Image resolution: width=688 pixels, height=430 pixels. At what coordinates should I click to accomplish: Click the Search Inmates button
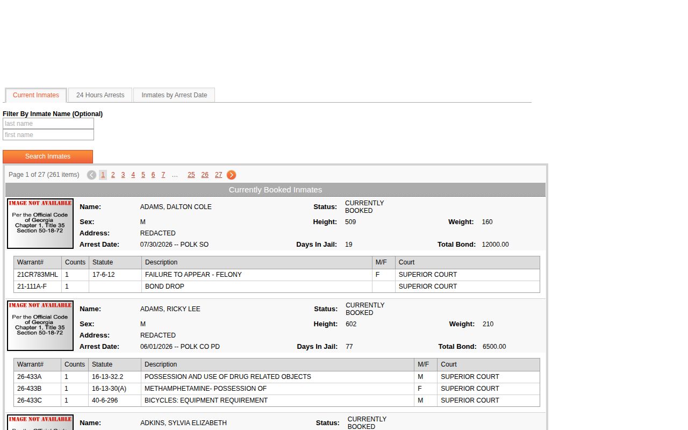click(x=48, y=156)
